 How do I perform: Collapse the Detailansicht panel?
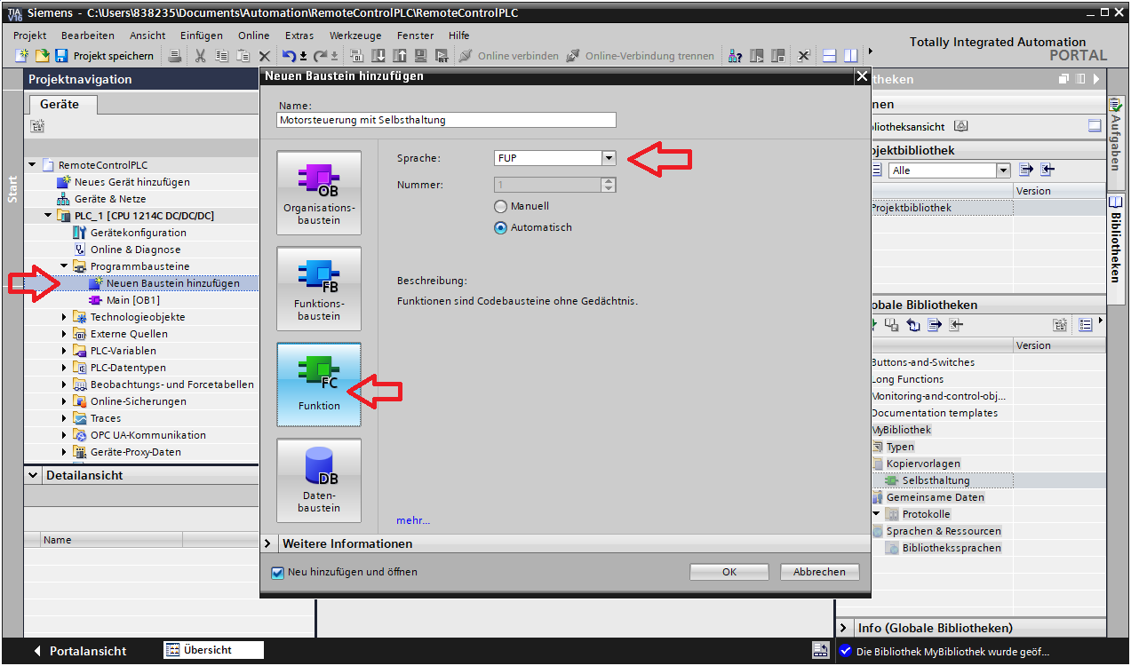coord(35,475)
